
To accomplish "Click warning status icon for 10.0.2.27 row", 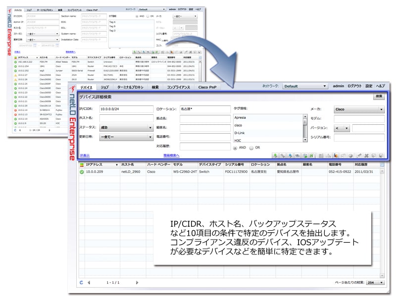I will pos(15,75).
